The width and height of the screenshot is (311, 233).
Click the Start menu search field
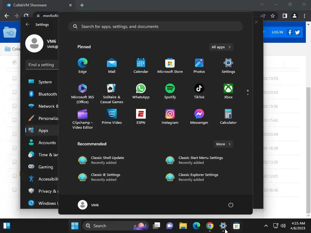(155, 27)
